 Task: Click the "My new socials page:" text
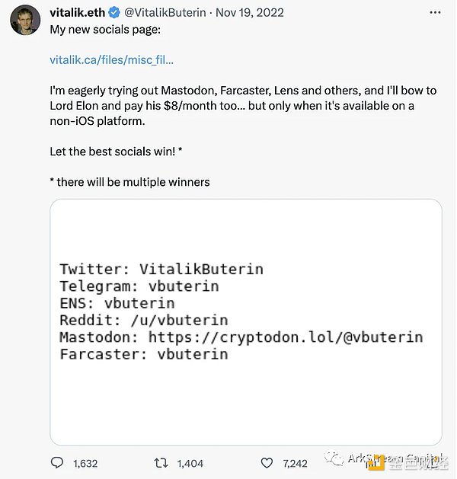point(106,29)
